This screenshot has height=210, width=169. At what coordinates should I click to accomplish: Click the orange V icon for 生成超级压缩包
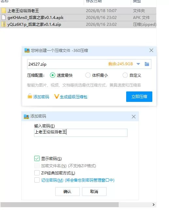tap(57, 96)
